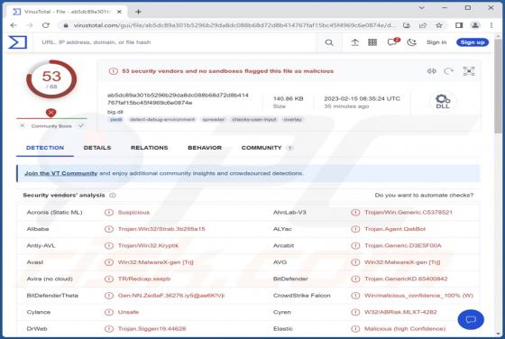Open the browser tab list chevron
Image resolution: width=505 pixels, height=339 pixels.
(422, 8)
